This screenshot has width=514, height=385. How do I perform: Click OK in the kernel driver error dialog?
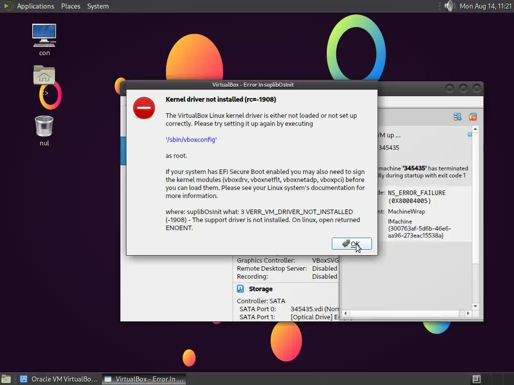[351, 244]
